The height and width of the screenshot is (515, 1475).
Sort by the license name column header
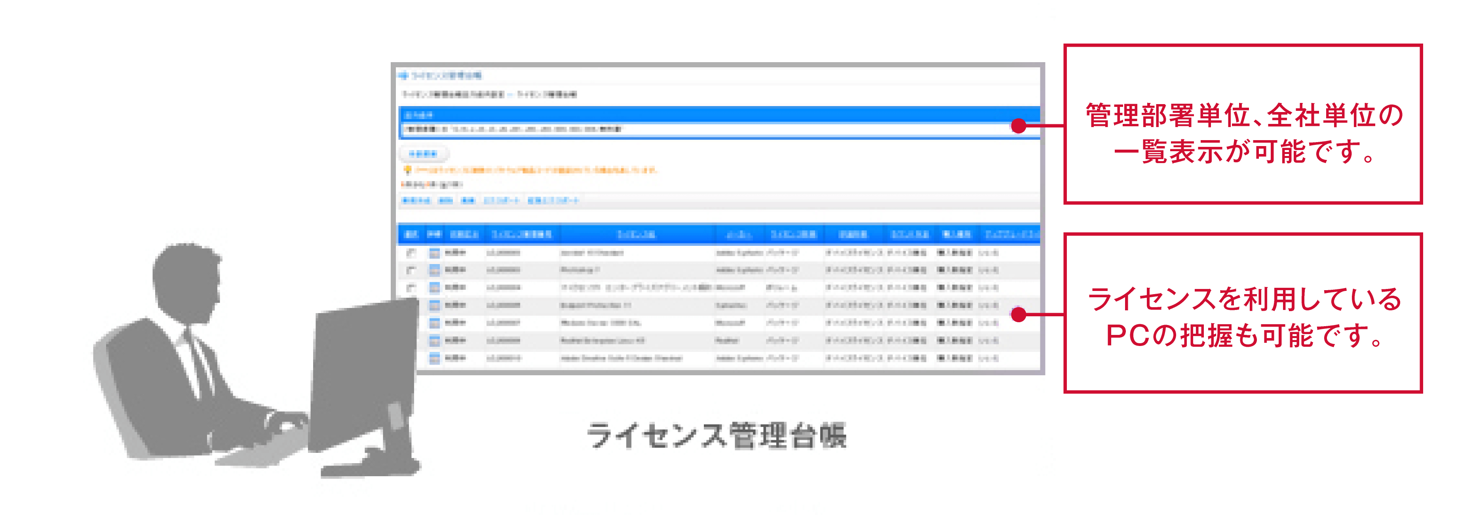tap(636, 234)
